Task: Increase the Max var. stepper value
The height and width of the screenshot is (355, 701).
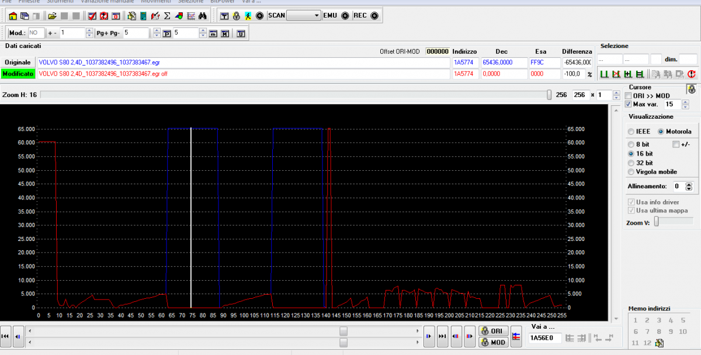Action: [686, 102]
